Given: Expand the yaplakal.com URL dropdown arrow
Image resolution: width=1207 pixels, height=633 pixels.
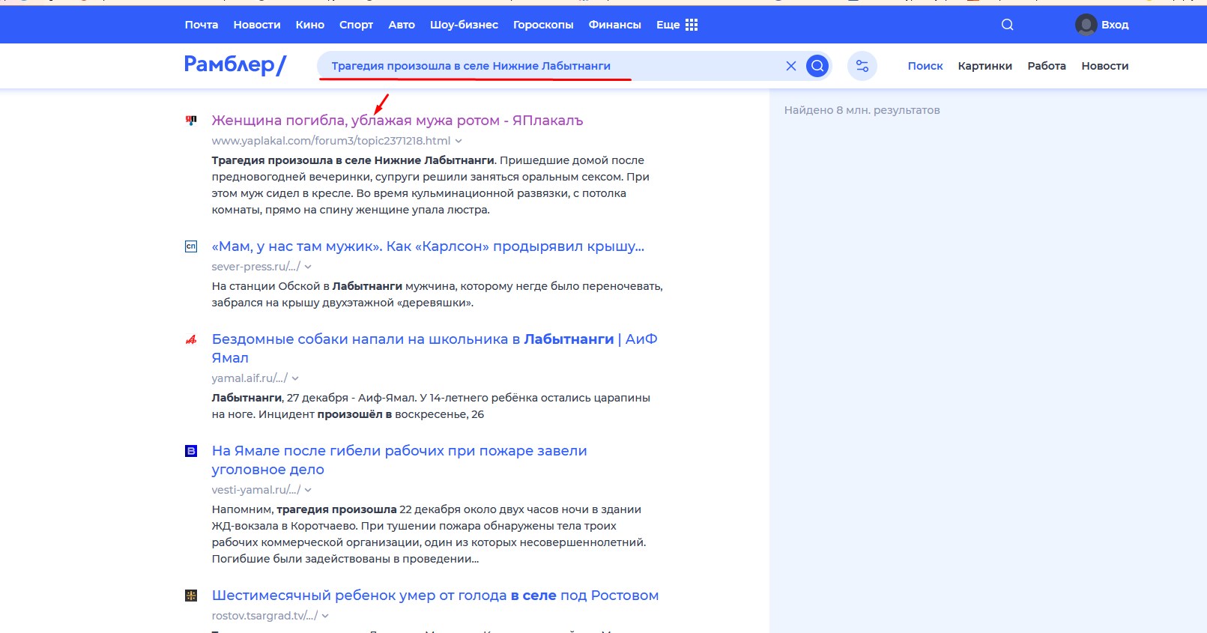Looking at the screenshot, I should pyautogui.click(x=459, y=141).
